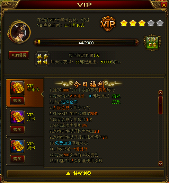Click the VIP续费 renew button
169x183 pixels.
pos(19,55)
